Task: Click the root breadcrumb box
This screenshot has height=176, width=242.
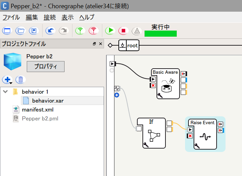Action: [129, 45]
